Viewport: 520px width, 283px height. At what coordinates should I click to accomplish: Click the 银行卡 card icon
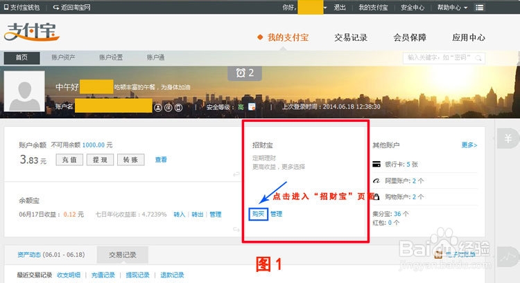point(376,164)
